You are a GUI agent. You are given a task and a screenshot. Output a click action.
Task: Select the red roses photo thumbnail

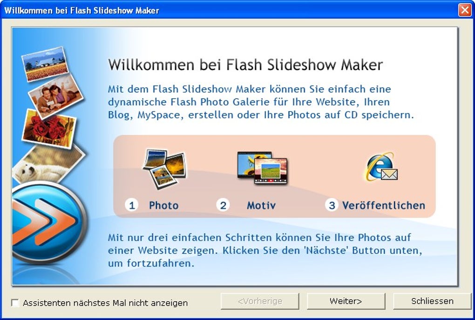click(x=49, y=128)
